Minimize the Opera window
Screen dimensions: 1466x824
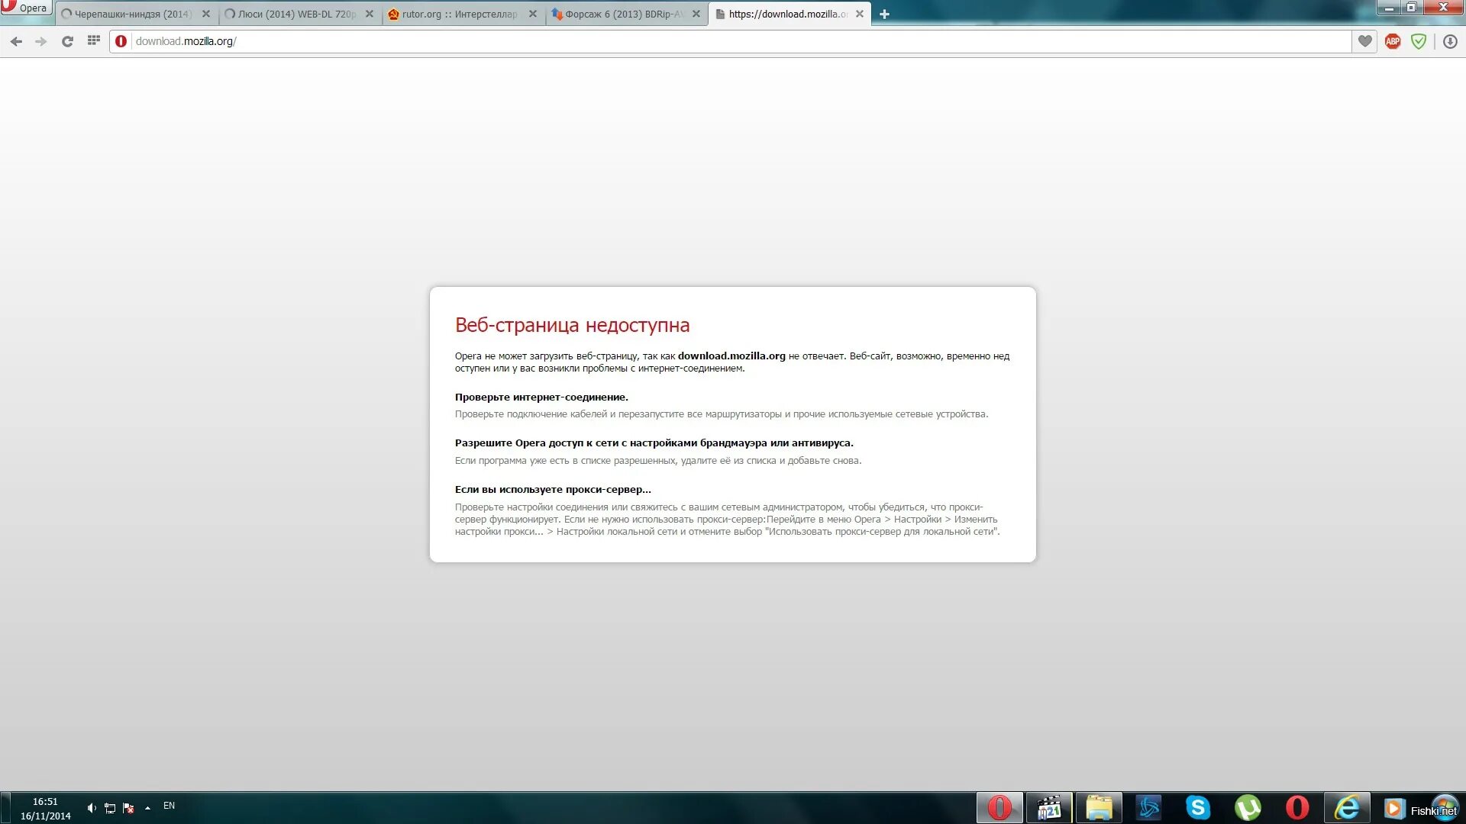click(1389, 8)
